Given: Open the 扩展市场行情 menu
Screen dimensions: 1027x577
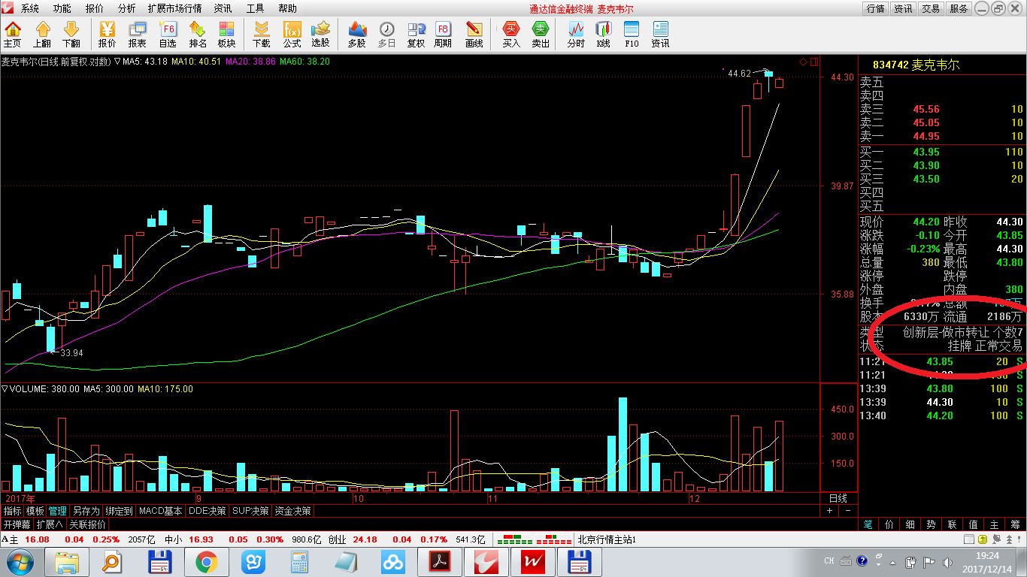Looking at the screenshot, I should tap(176, 8).
